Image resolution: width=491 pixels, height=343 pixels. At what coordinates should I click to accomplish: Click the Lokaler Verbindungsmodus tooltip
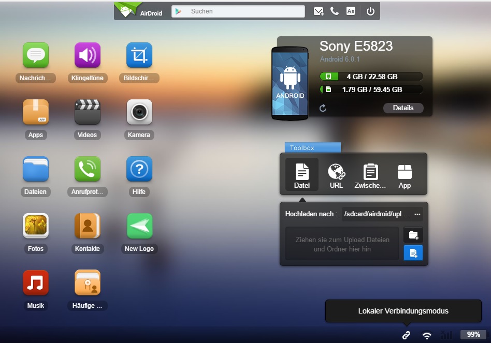tap(403, 311)
